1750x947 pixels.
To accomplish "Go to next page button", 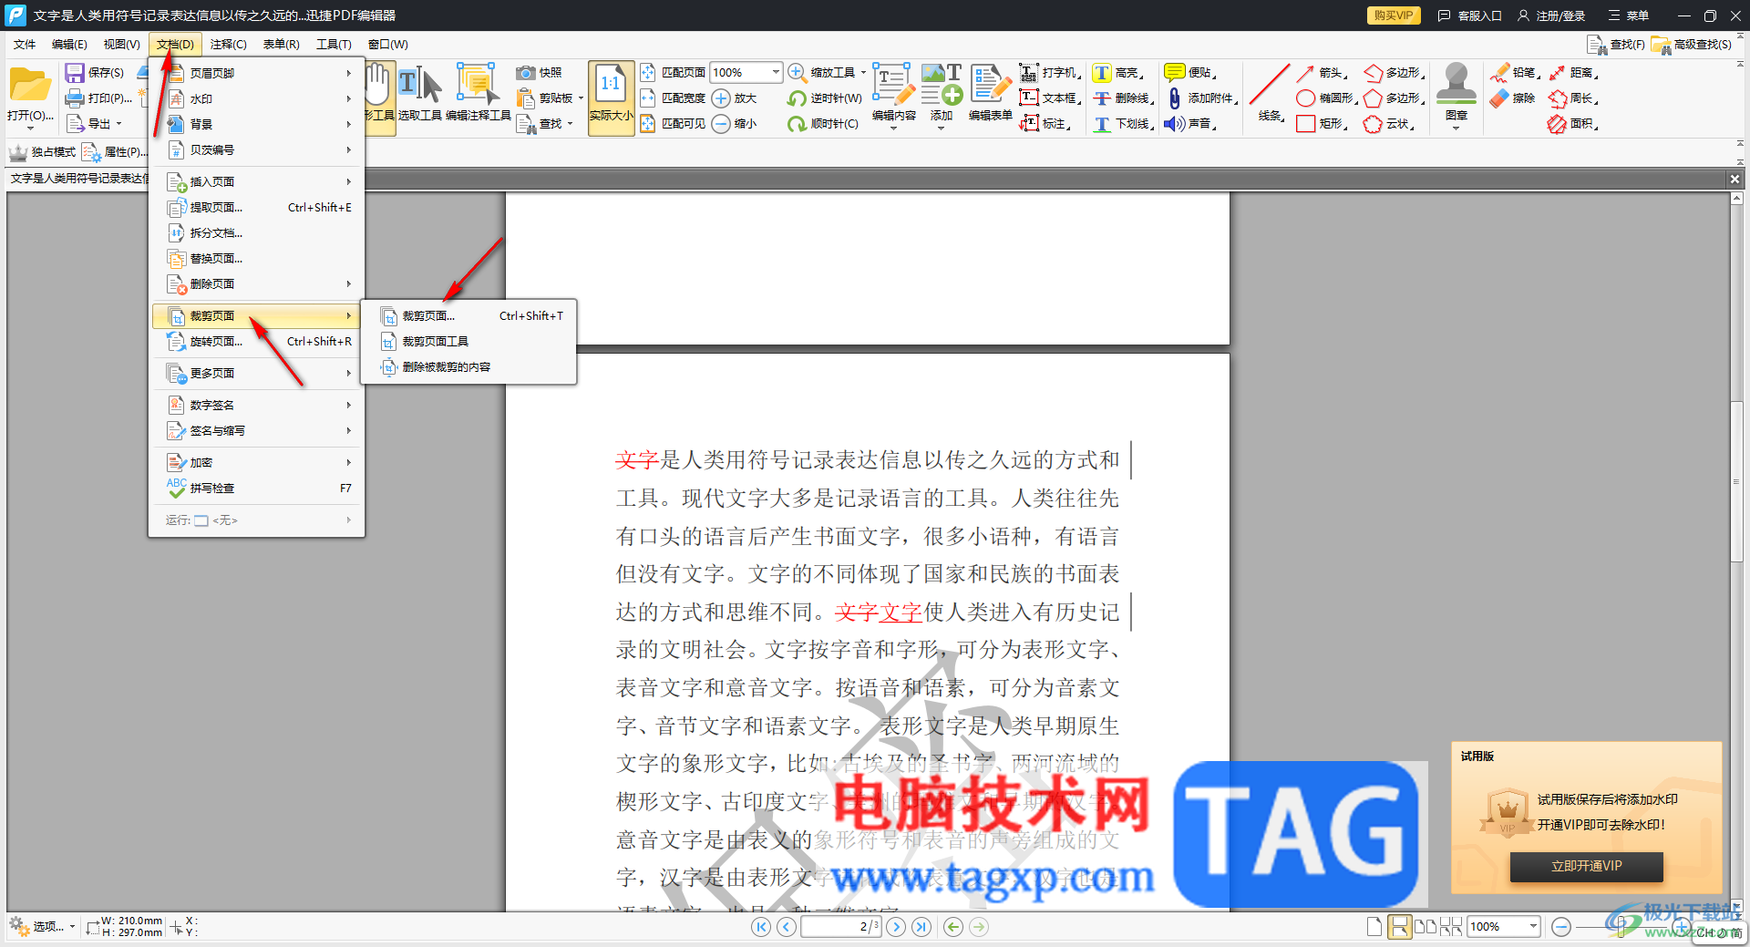I will (x=896, y=927).
